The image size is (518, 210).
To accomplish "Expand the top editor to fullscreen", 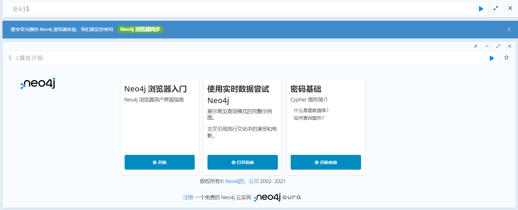I will (x=496, y=8).
